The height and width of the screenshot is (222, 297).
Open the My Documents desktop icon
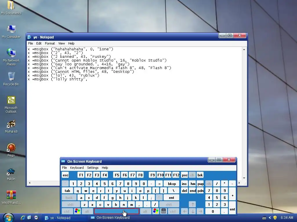point(11,8)
